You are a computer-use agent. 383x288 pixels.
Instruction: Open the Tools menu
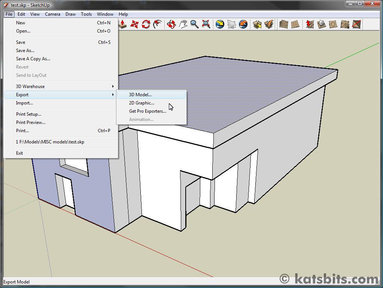click(86, 14)
